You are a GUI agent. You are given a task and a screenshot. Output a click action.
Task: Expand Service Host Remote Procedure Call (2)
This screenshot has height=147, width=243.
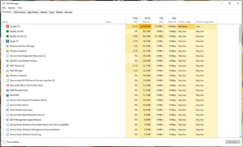[3, 100]
